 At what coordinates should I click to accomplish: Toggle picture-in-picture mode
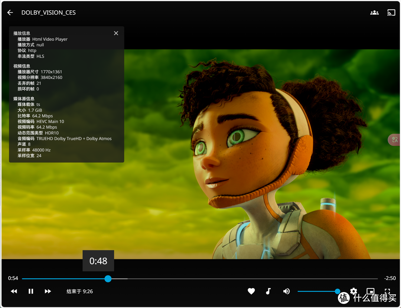tap(370, 291)
